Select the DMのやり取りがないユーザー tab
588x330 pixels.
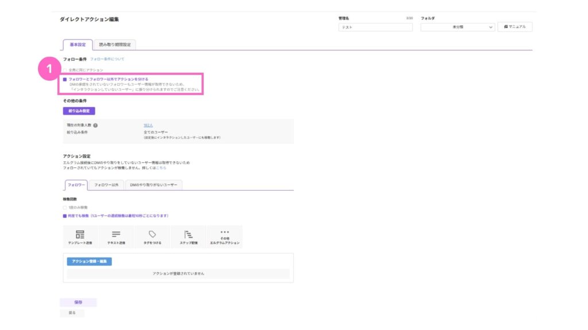(153, 184)
